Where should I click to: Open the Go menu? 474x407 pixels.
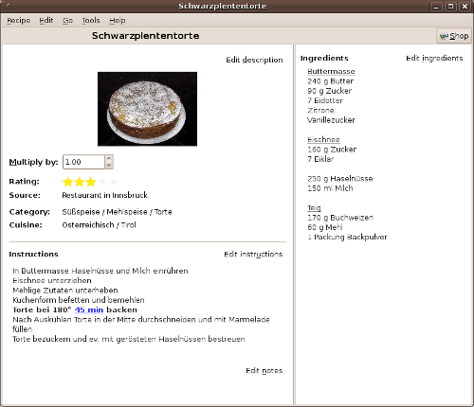67,21
